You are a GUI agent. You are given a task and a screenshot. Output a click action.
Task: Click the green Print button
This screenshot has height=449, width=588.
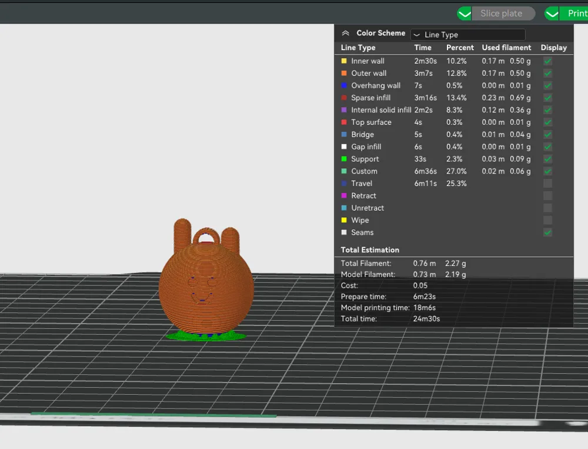[x=576, y=14]
